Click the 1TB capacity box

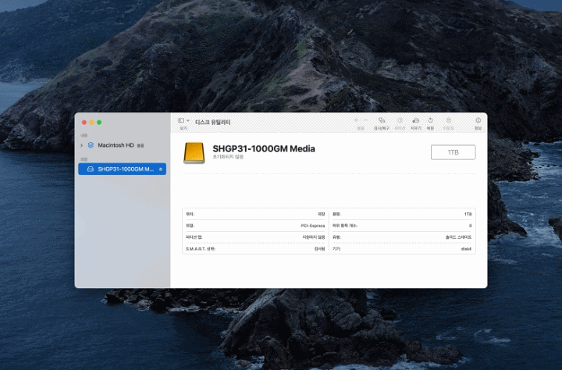click(x=453, y=152)
